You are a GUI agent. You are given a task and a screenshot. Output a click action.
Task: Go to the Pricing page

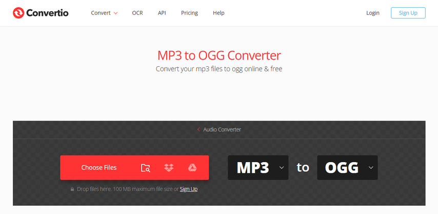click(x=189, y=13)
